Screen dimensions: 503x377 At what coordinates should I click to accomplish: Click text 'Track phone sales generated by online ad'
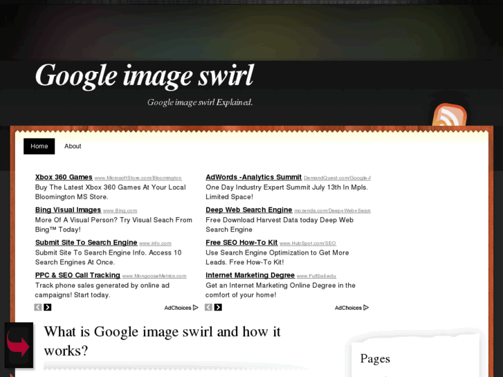(x=102, y=286)
